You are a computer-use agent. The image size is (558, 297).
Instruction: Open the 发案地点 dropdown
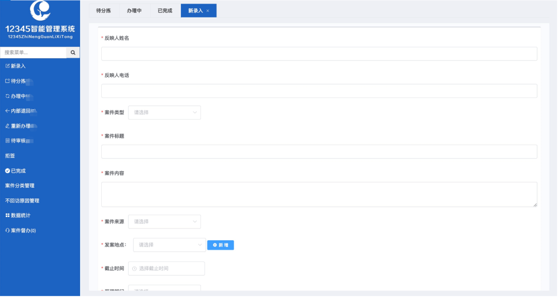pyautogui.click(x=169, y=245)
